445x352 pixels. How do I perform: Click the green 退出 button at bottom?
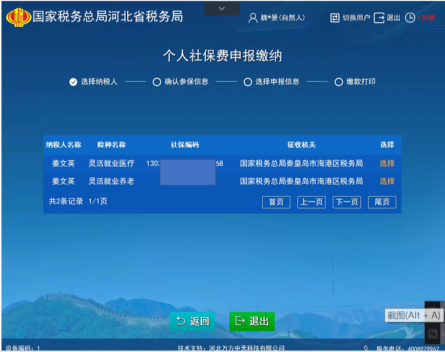pyautogui.click(x=252, y=321)
